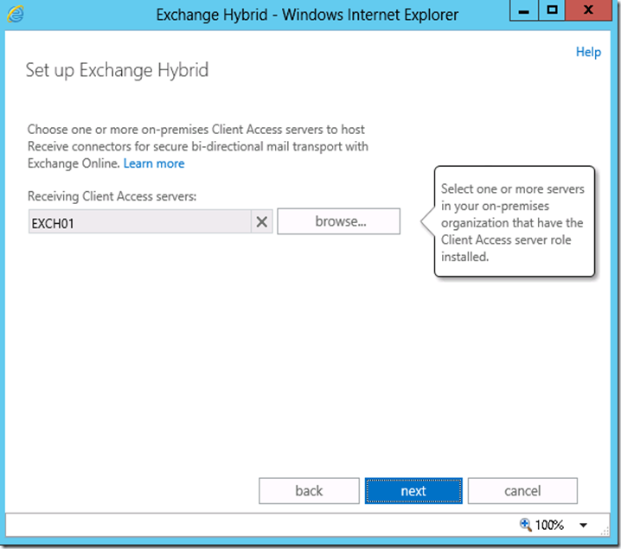Maximize the Exchange Hybrid window

[552, 10]
